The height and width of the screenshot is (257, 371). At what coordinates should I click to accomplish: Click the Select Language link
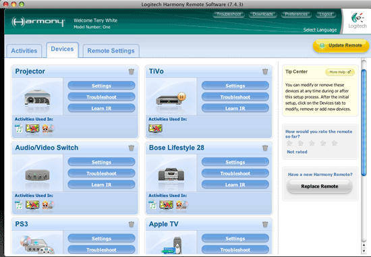click(x=320, y=30)
